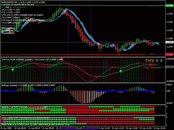Click the "15 Apr 13:10" time label
Viewport: 174px width, 130px height.
tap(118, 128)
